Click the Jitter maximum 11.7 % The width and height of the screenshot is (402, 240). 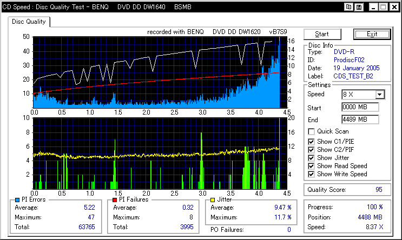click(x=283, y=217)
